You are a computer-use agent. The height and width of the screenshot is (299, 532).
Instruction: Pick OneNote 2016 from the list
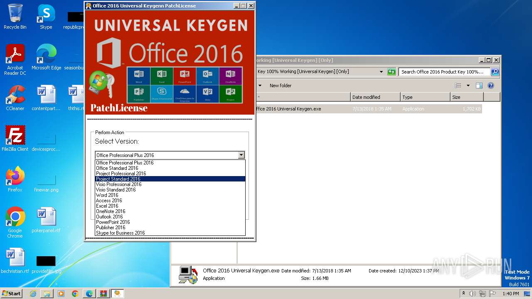(x=170, y=211)
